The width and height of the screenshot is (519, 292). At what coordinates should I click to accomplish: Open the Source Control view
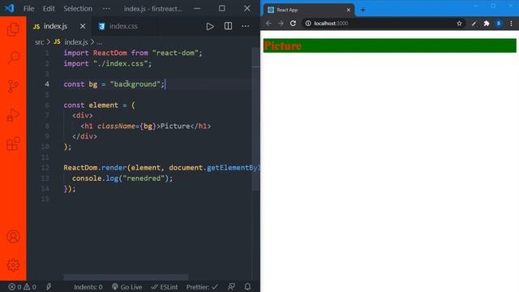[13, 86]
